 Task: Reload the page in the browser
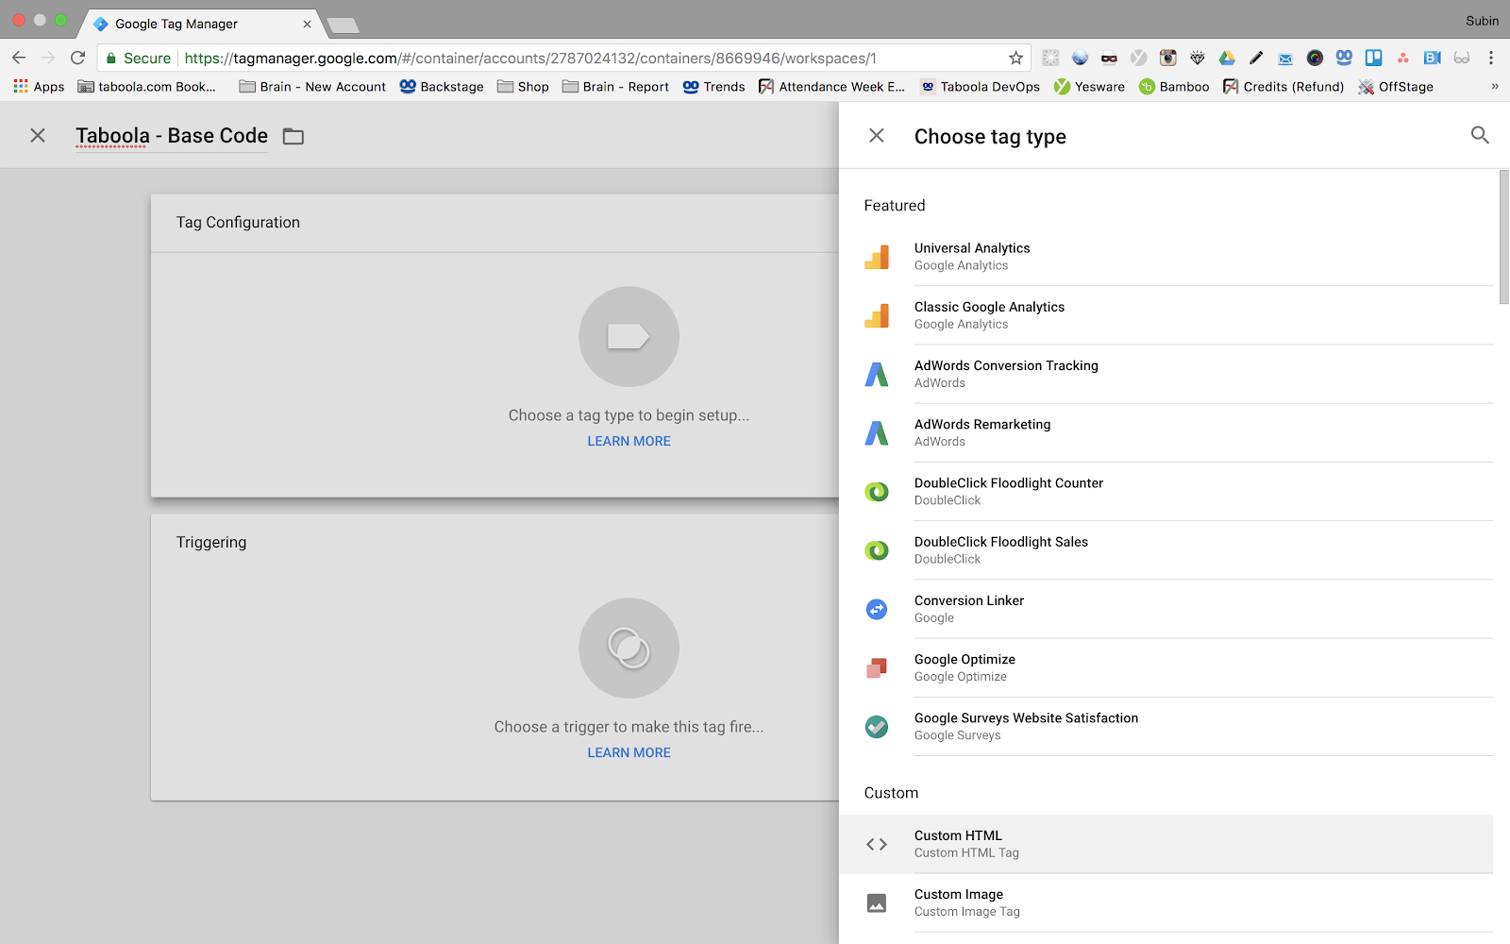(x=77, y=58)
